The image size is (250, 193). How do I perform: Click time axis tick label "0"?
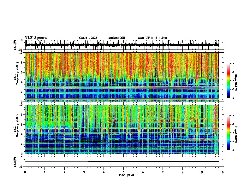25,172
